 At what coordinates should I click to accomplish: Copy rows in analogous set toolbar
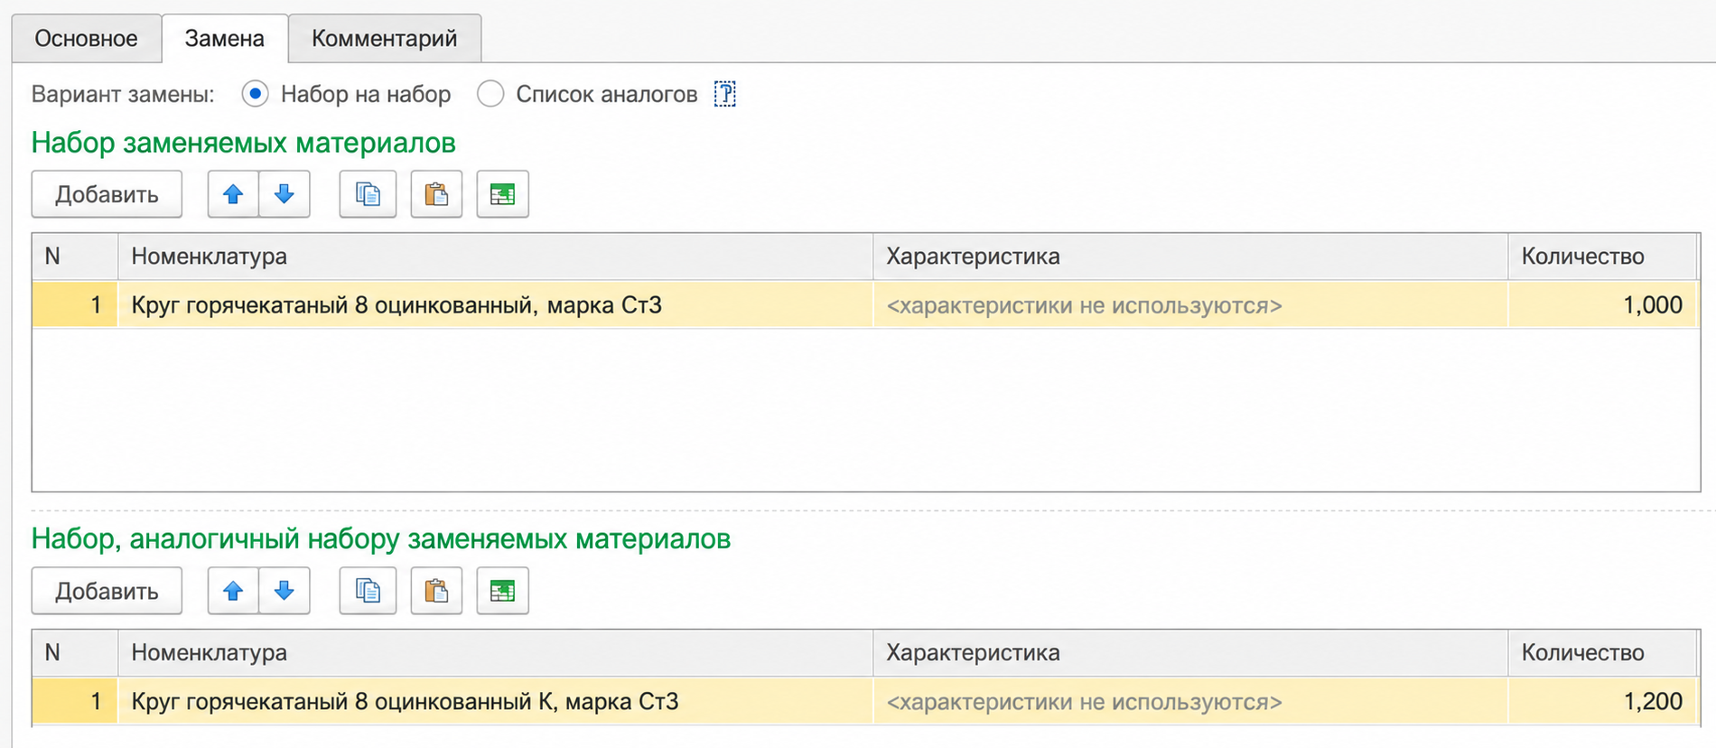click(x=368, y=591)
